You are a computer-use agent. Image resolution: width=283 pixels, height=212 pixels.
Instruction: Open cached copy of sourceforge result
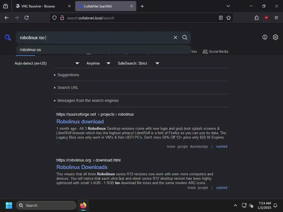click(222, 147)
